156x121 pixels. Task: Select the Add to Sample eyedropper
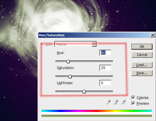pyautogui.click(x=116, y=102)
